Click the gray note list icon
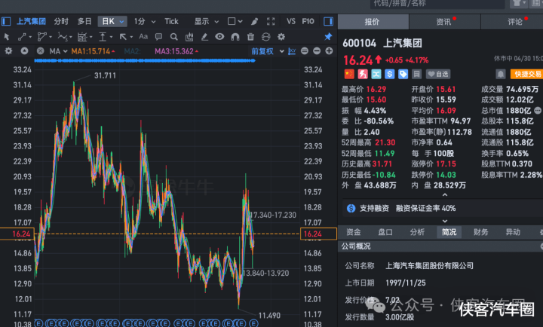Image resolution: width=543 pixels, height=327 pixels. tap(416, 74)
